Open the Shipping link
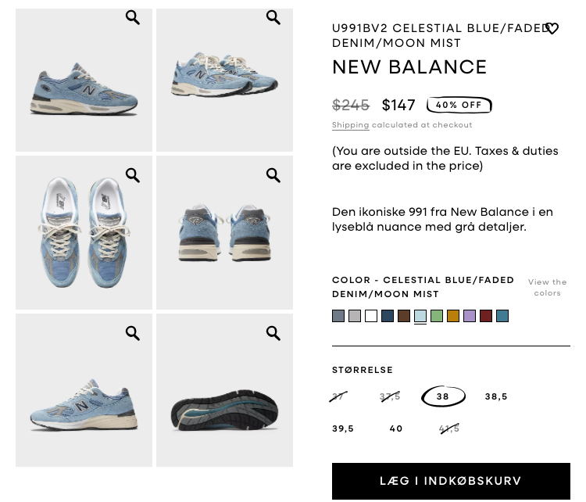Screen dimensions: 586x502 tap(350, 125)
